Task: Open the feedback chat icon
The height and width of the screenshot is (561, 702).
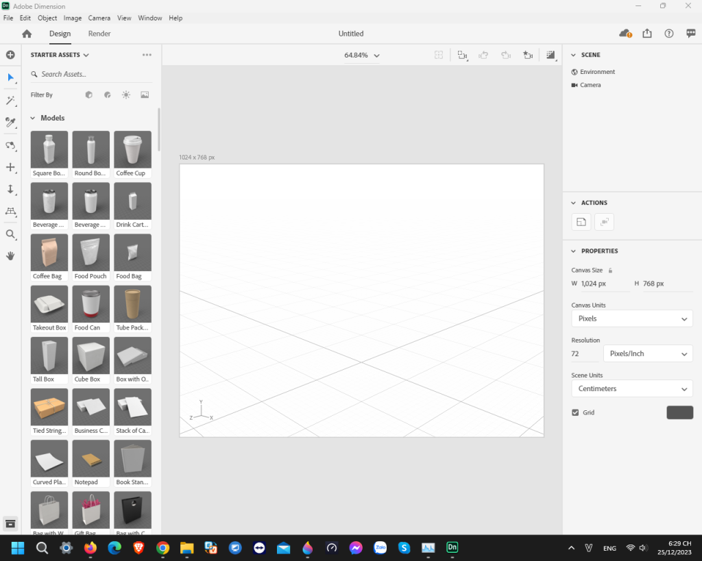Action: pyautogui.click(x=691, y=34)
